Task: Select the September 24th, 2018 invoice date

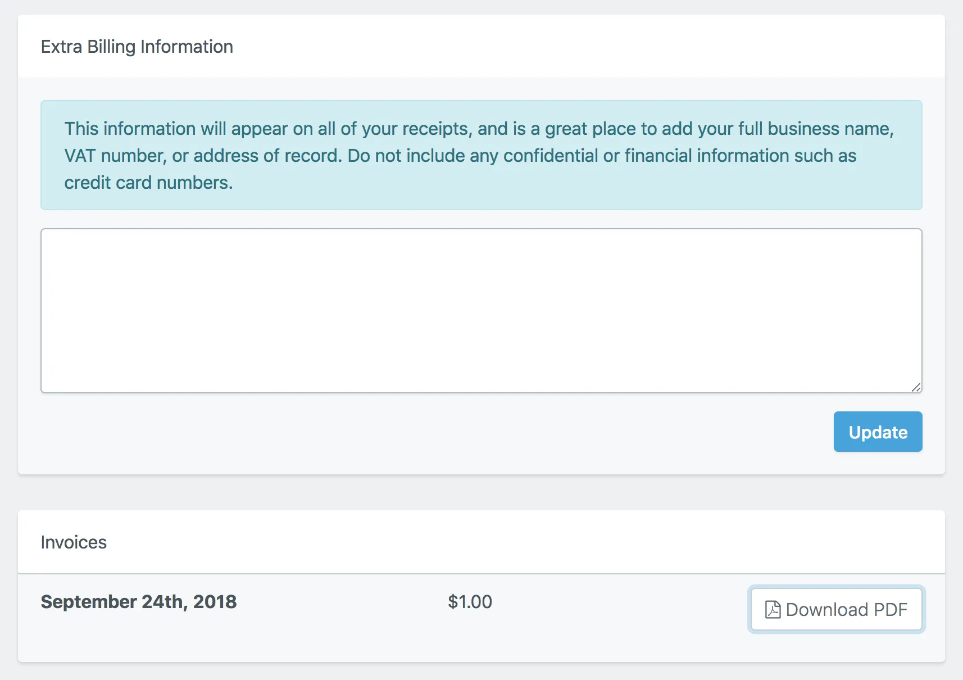Action: [139, 602]
